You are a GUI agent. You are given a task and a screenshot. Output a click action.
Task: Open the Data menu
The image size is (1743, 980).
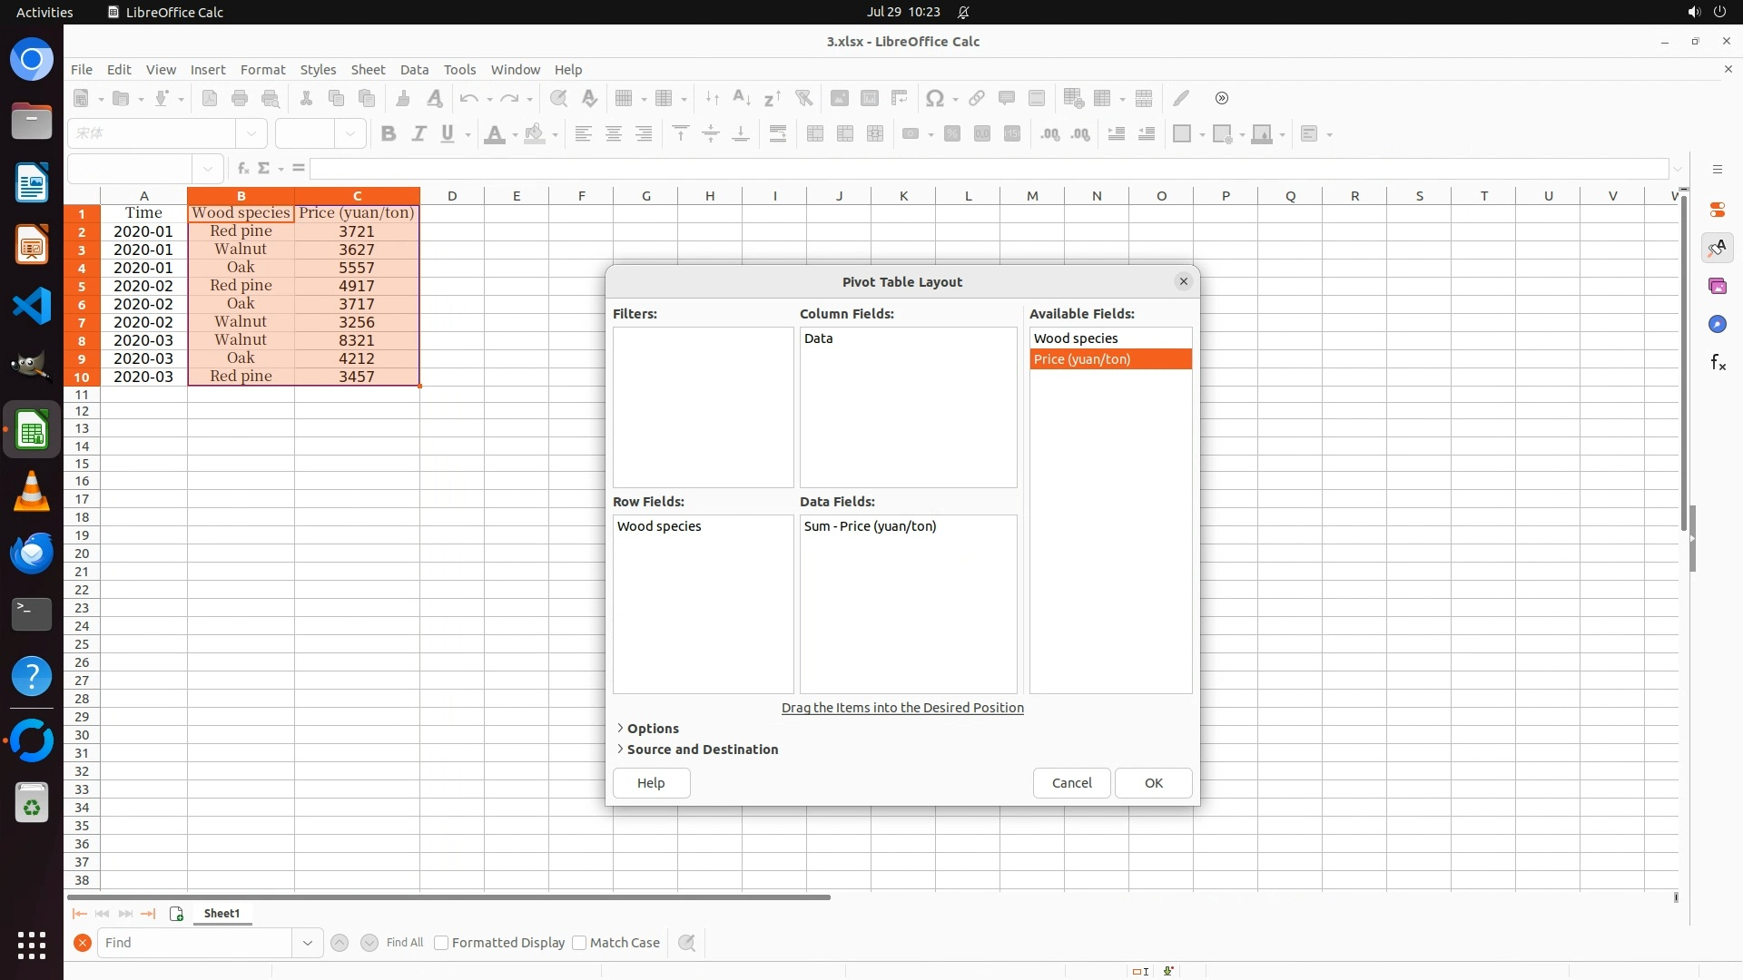click(414, 69)
